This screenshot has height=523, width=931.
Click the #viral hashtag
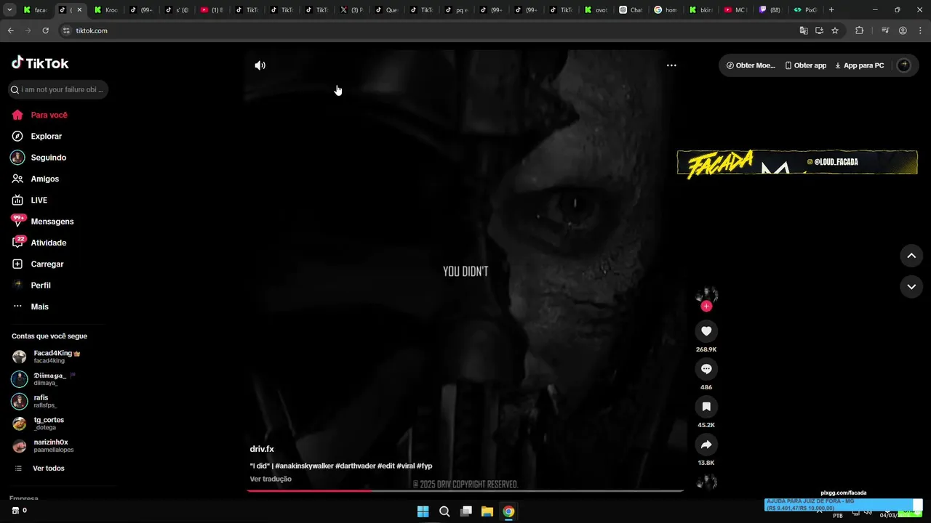point(406,466)
